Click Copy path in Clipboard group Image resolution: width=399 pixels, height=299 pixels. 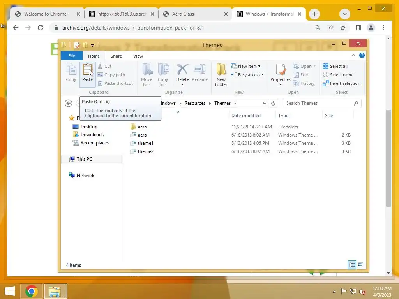[x=111, y=75]
